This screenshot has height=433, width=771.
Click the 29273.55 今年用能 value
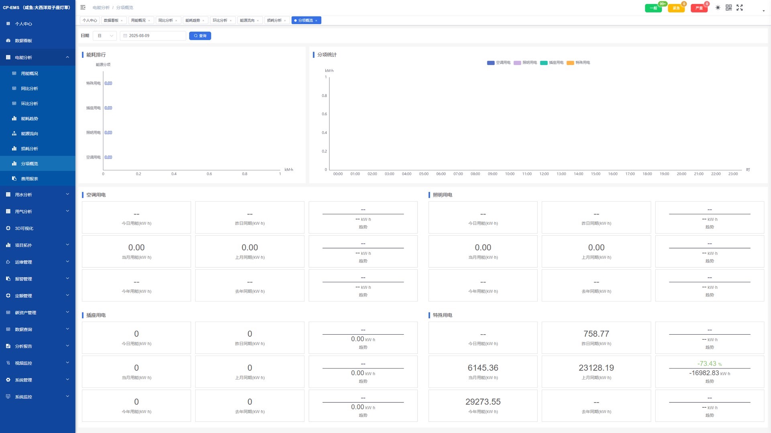(x=483, y=402)
